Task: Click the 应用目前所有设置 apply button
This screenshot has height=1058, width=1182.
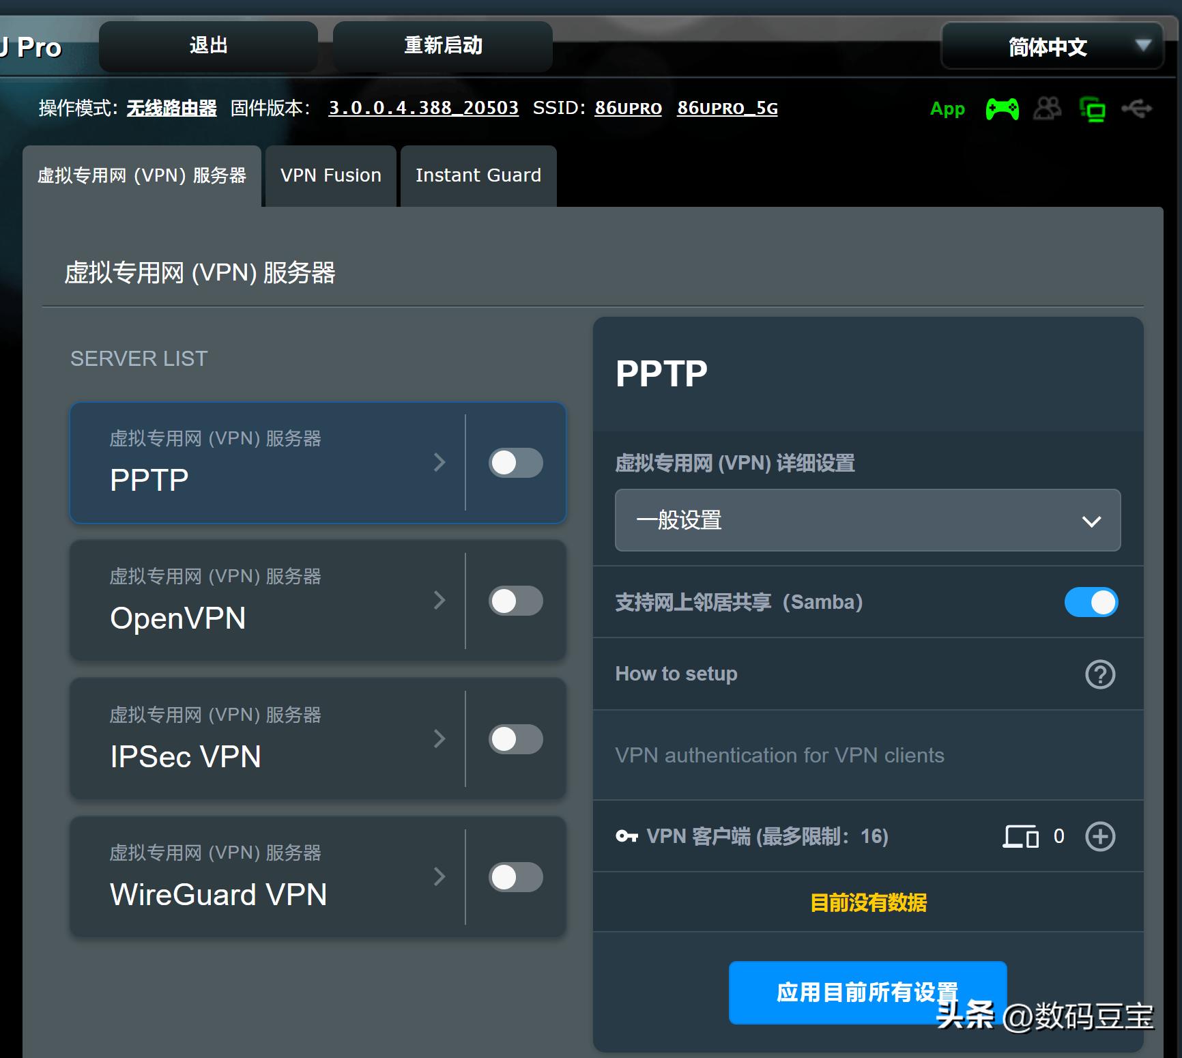Action: tap(867, 992)
